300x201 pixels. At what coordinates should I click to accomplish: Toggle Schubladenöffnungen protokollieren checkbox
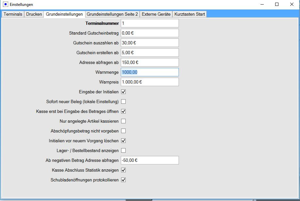point(123,180)
